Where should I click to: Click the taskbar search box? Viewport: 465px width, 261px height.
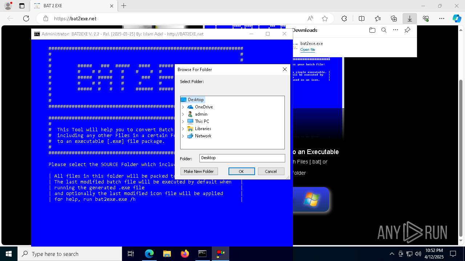coord(70,254)
